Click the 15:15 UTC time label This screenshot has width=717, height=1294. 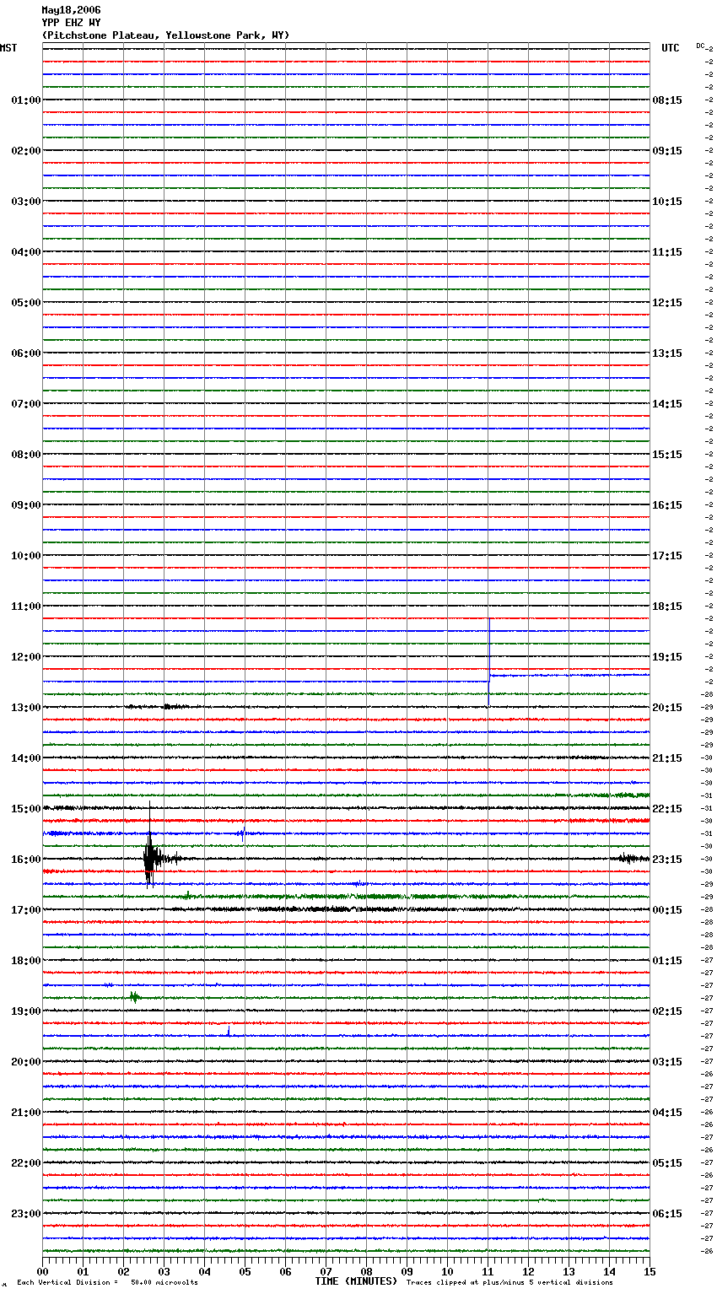point(667,455)
